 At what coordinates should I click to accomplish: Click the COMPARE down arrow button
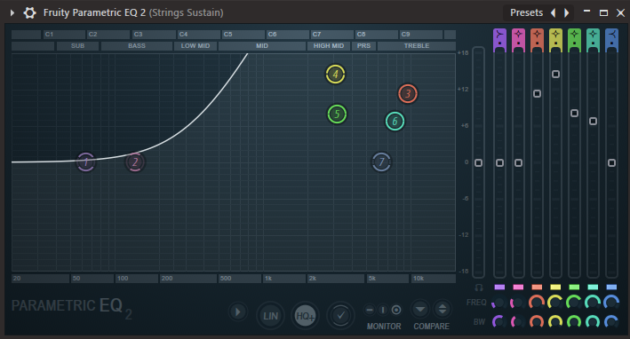pyautogui.click(x=420, y=310)
